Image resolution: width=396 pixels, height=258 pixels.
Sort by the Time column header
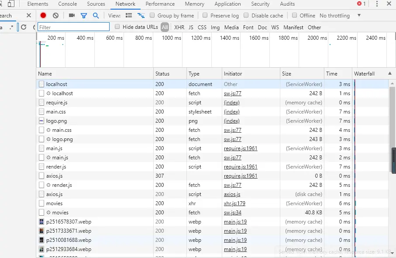pyautogui.click(x=338, y=74)
